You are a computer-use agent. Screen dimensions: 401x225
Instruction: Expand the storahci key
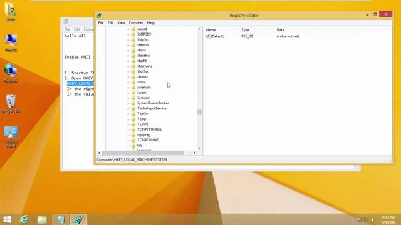128,56
